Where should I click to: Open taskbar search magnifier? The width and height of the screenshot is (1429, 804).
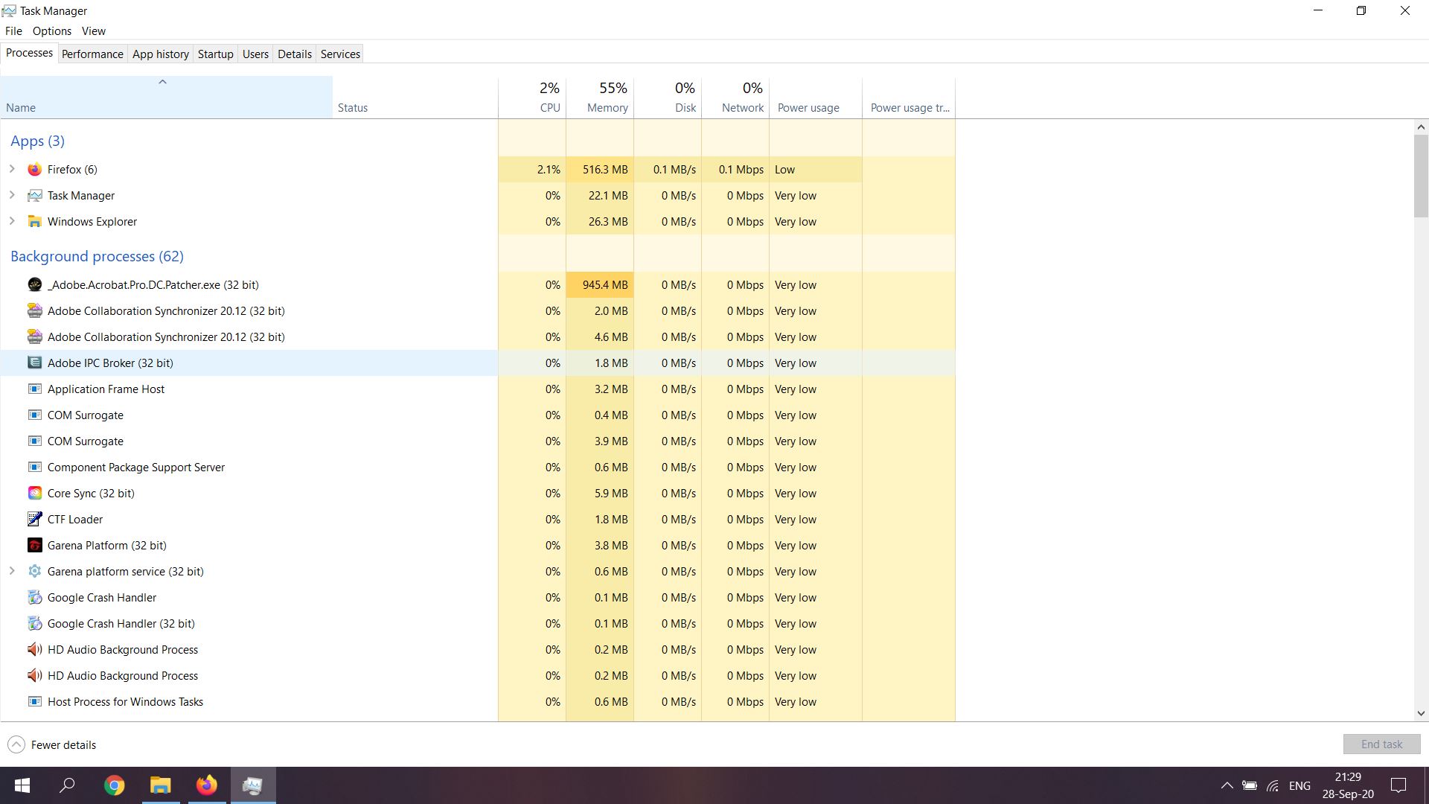tap(68, 785)
